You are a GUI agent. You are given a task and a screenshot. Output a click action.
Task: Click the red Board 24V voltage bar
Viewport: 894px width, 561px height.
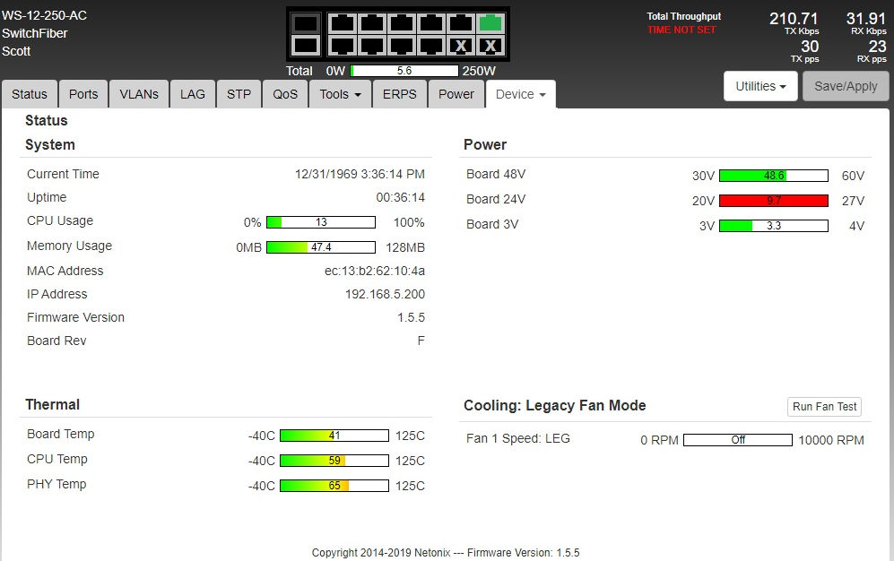773,201
